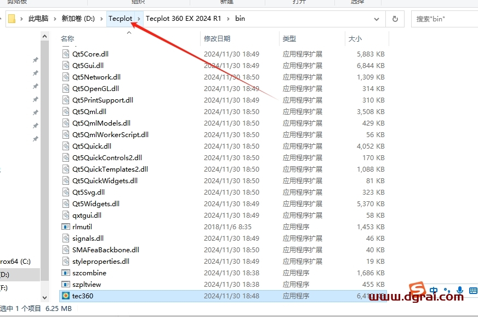Expand the chevron after 此电脑 breadcrumb

[55, 19]
